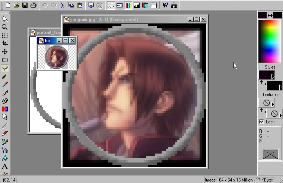Click the background solid color swatch
This screenshot has height=183, width=283.
click(x=277, y=15)
